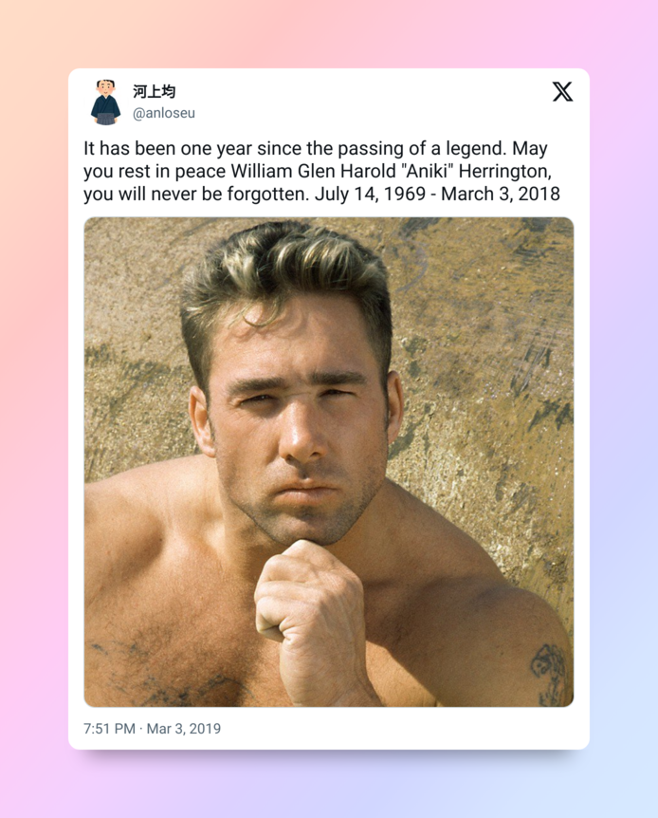Click the pink gradient background outside the card
This screenshot has height=818, width=658.
point(31,407)
